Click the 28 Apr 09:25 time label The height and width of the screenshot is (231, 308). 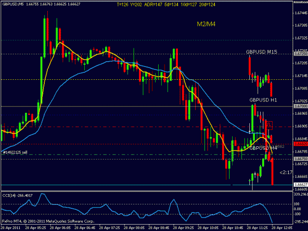point(183,228)
